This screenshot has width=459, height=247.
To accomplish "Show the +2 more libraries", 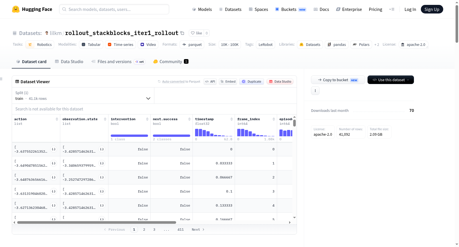I will click(377, 44).
